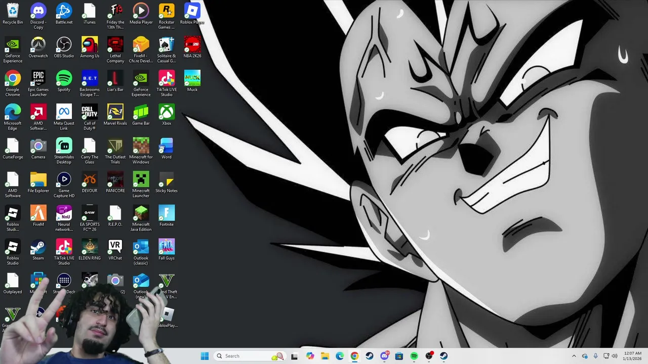Select Rockstar Games launcher icon
This screenshot has width=648, height=364.
167,16
